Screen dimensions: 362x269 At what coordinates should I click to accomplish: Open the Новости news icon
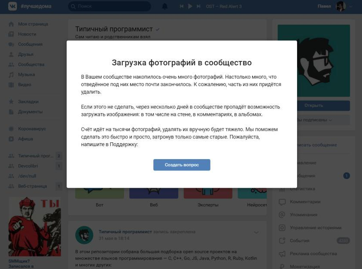11,34
